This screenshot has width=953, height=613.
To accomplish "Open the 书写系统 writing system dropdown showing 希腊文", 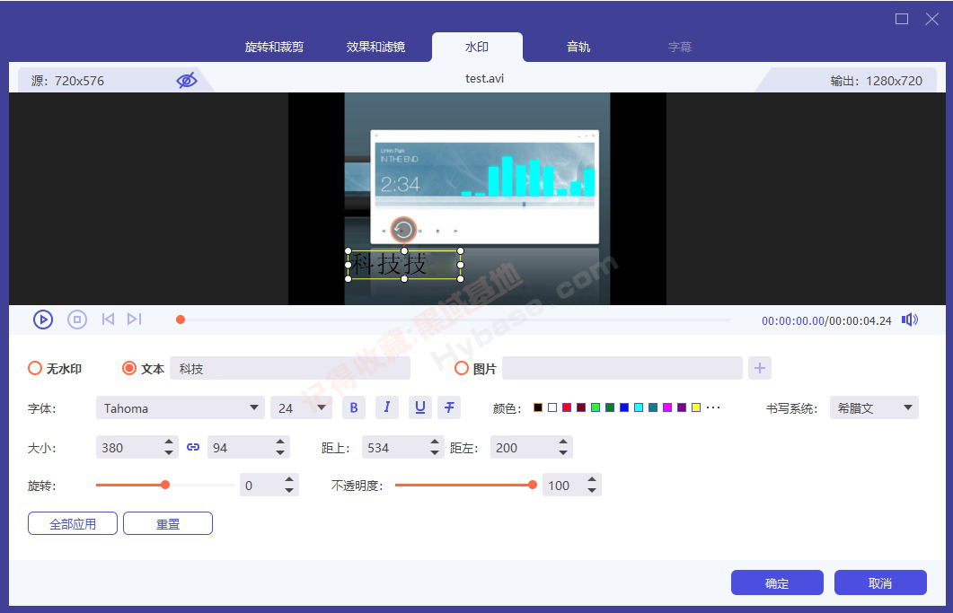I will (x=874, y=407).
